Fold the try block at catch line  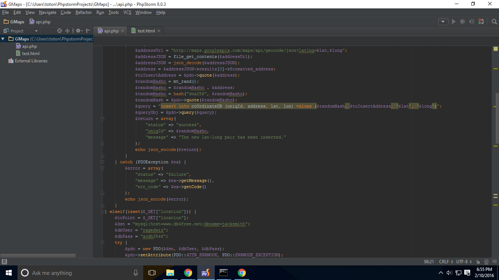[102, 162]
